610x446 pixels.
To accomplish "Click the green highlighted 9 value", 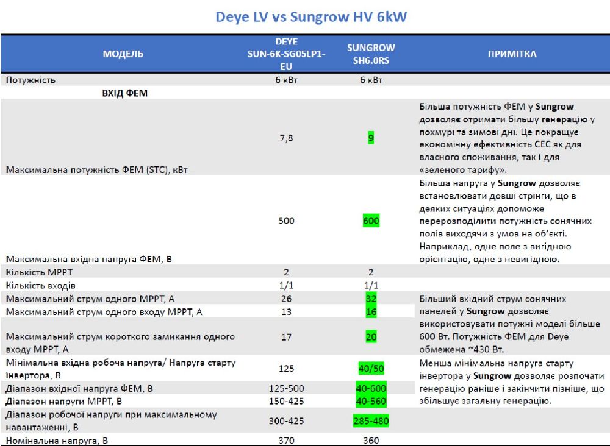I will [x=371, y=138].
